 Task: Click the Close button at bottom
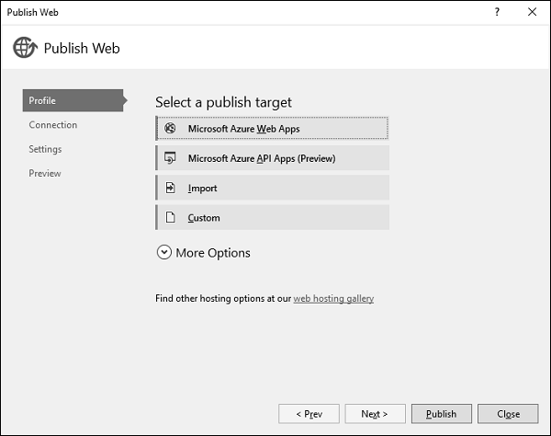508,414
